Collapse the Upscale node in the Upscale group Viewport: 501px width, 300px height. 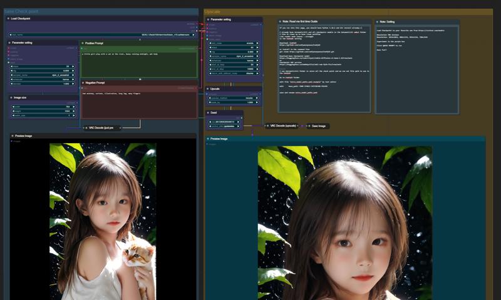click(x=208, y=89)
